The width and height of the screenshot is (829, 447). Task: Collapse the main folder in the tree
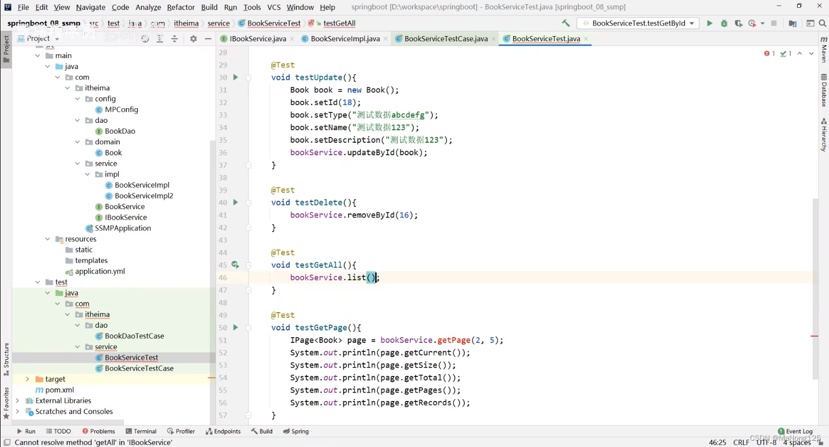[x=38, y=55]
